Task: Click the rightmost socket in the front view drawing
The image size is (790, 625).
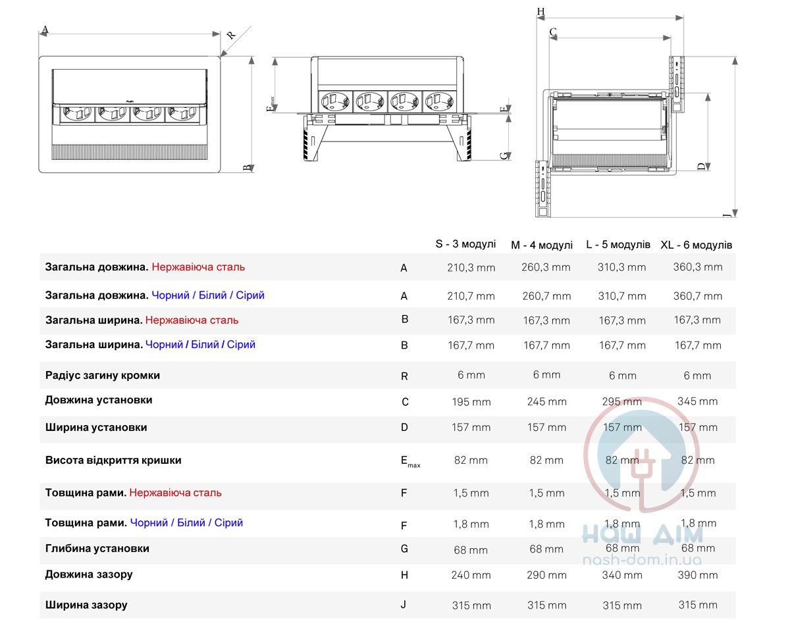Action: click(x=440, y=101)
